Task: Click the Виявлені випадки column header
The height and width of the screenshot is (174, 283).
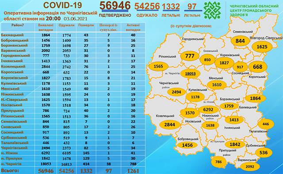Action: [46, 27]
